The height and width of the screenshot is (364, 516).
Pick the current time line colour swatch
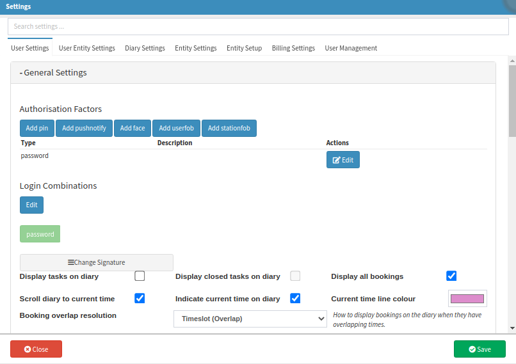[467, 299]
